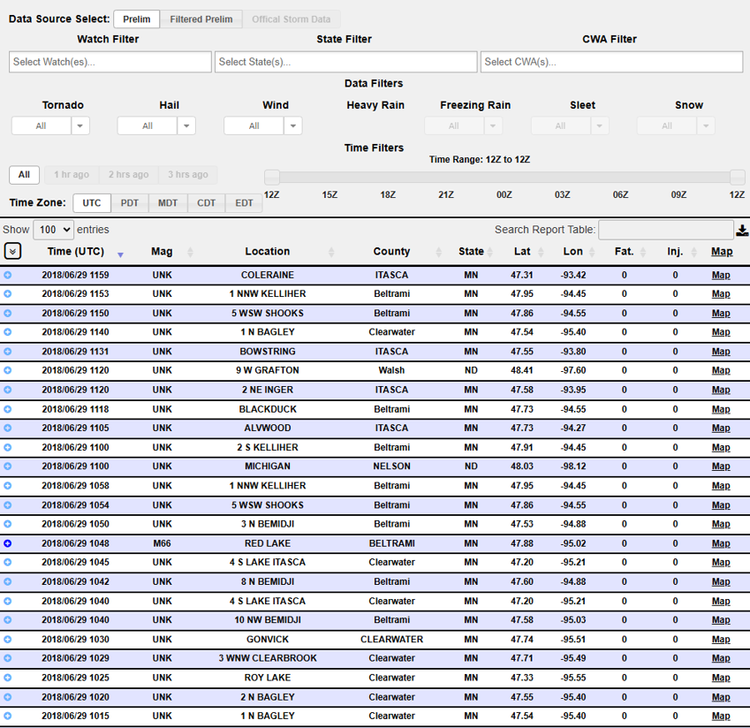Click the Map column header link
Viewport: 750px width, 728px height.
(722, 252)
